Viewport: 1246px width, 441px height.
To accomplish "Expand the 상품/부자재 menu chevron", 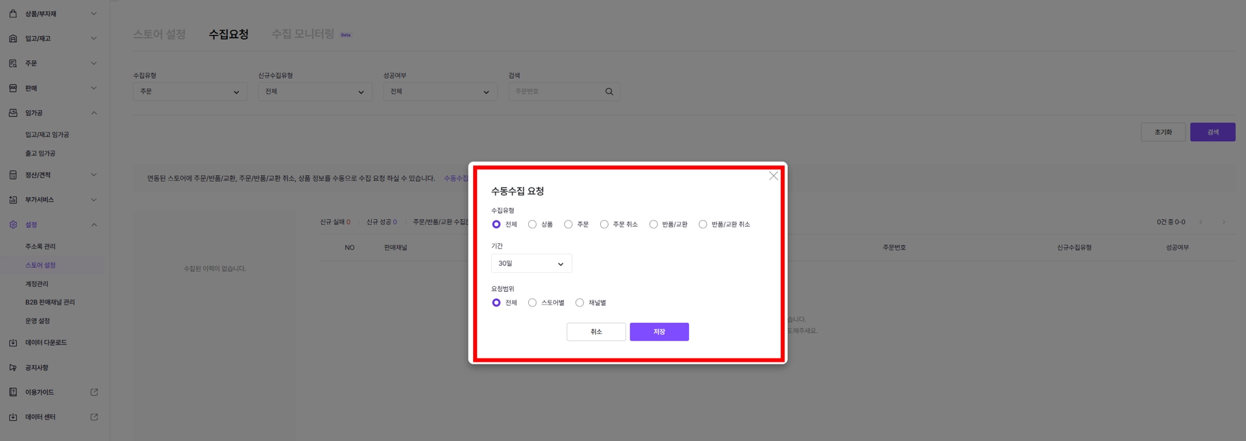I will [94, 14].
